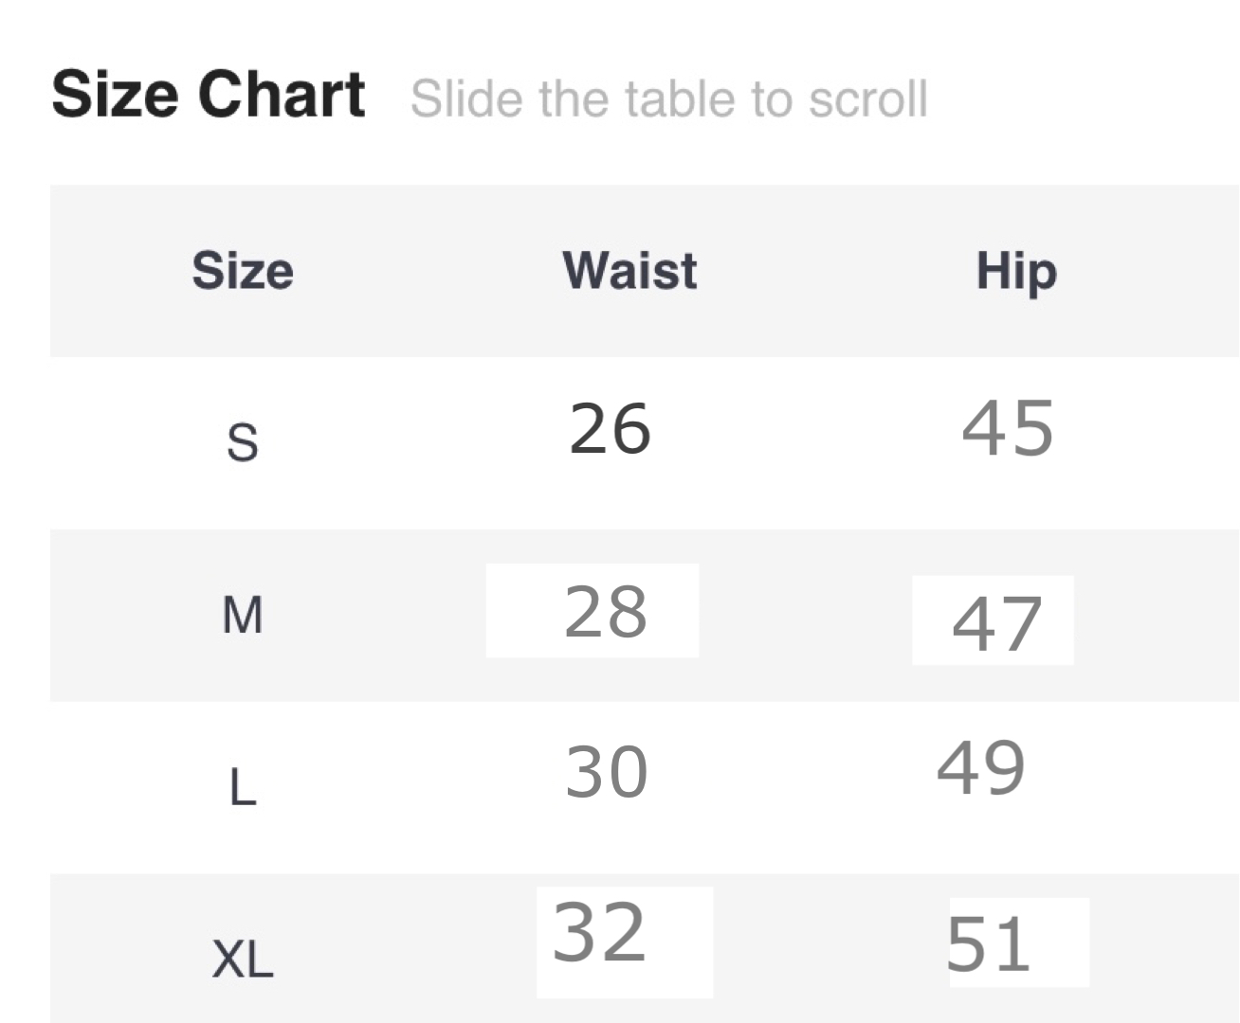Click the waist value 26
Image resolution: width=1240 pixels, height=1023 pixels.
(610, 429)
